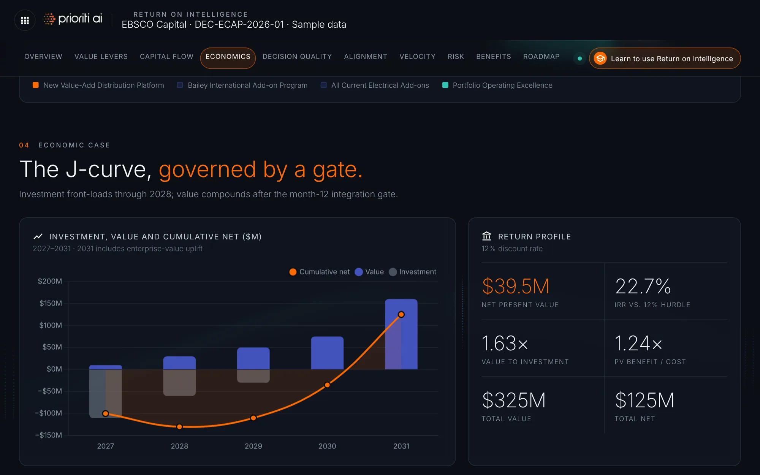This screenshot has width=760, height=475.
Task: Toggle the Cumulative net legend marker
Action: tap(293, 272)
